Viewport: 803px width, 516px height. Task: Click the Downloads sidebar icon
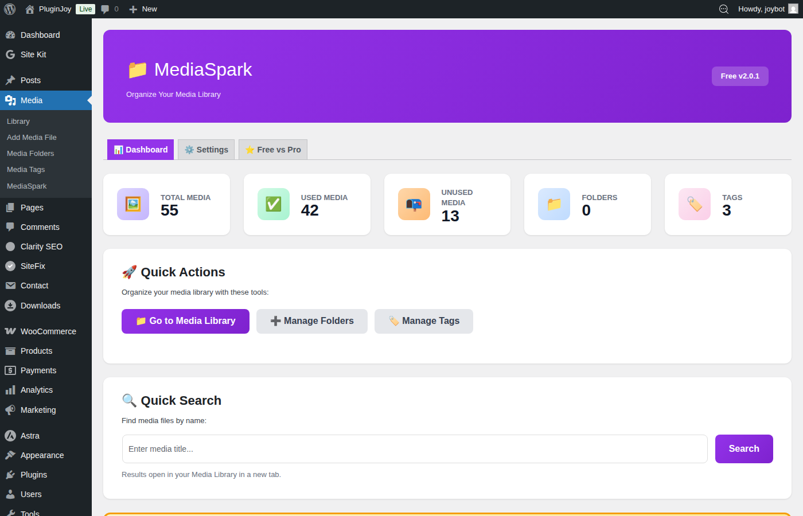coord(10,305)
